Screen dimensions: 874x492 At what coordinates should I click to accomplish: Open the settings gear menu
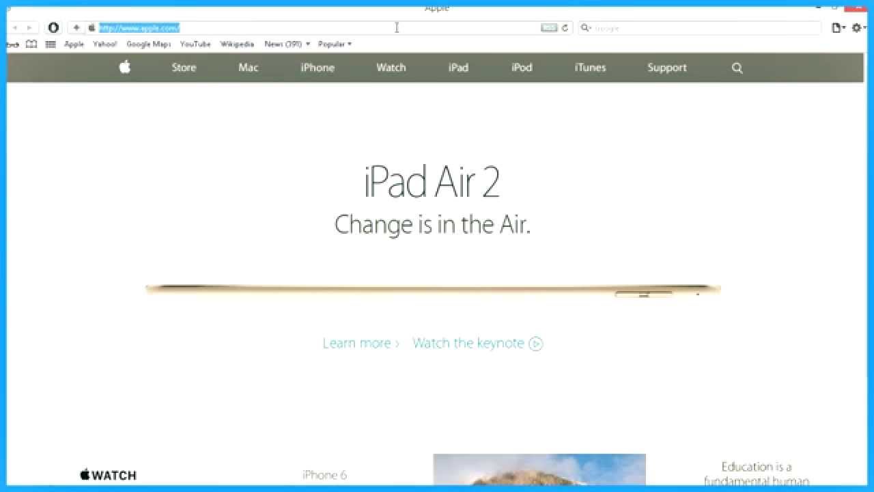click(858, 28)
